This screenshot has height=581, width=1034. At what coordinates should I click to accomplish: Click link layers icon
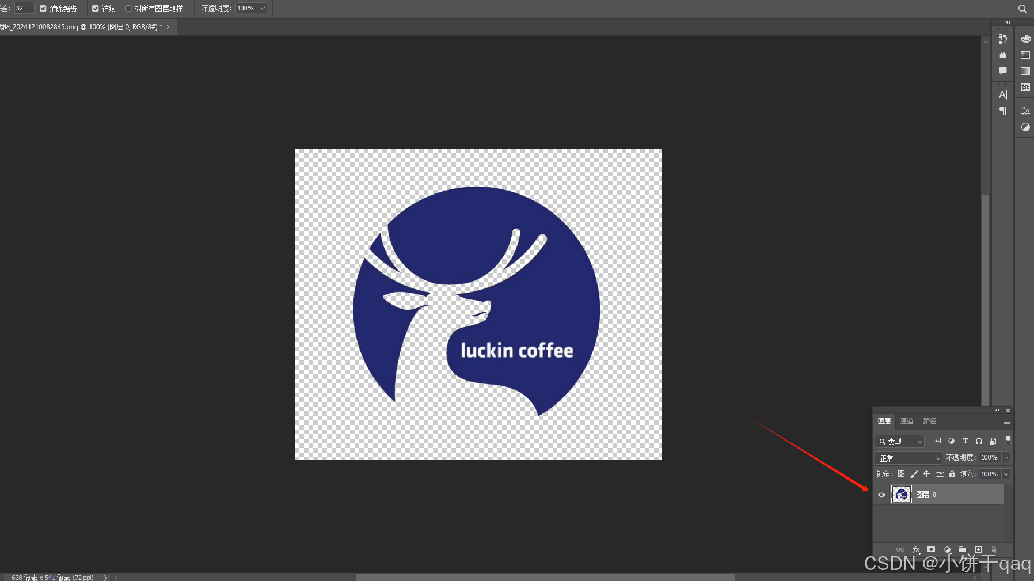pos(900,550)
